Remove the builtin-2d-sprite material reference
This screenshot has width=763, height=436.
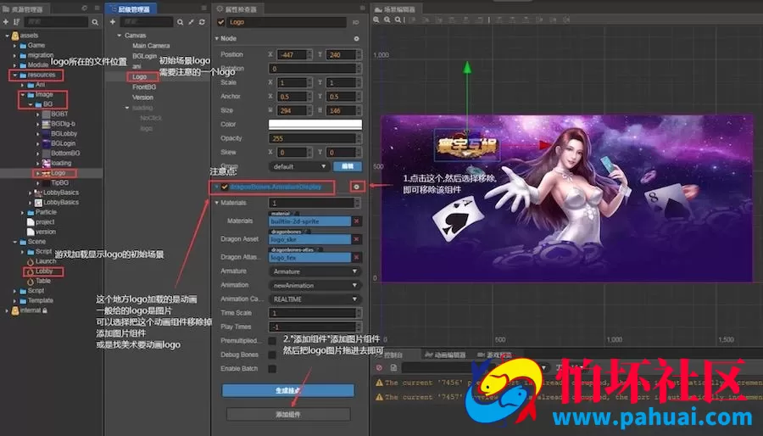tap(357, 221)
